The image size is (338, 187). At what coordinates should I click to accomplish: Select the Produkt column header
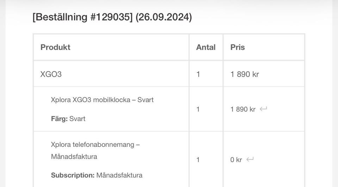(55, 47)
